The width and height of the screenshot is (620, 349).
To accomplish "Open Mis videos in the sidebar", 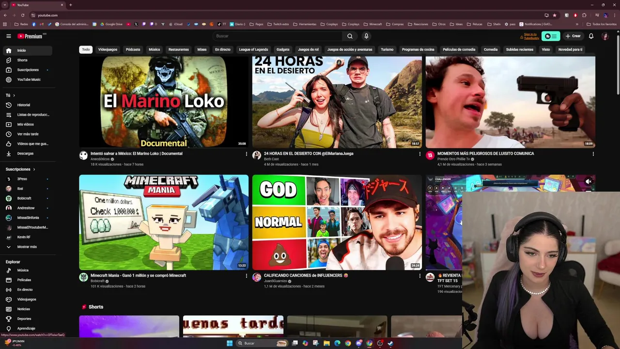I will (x=27, y=124).
